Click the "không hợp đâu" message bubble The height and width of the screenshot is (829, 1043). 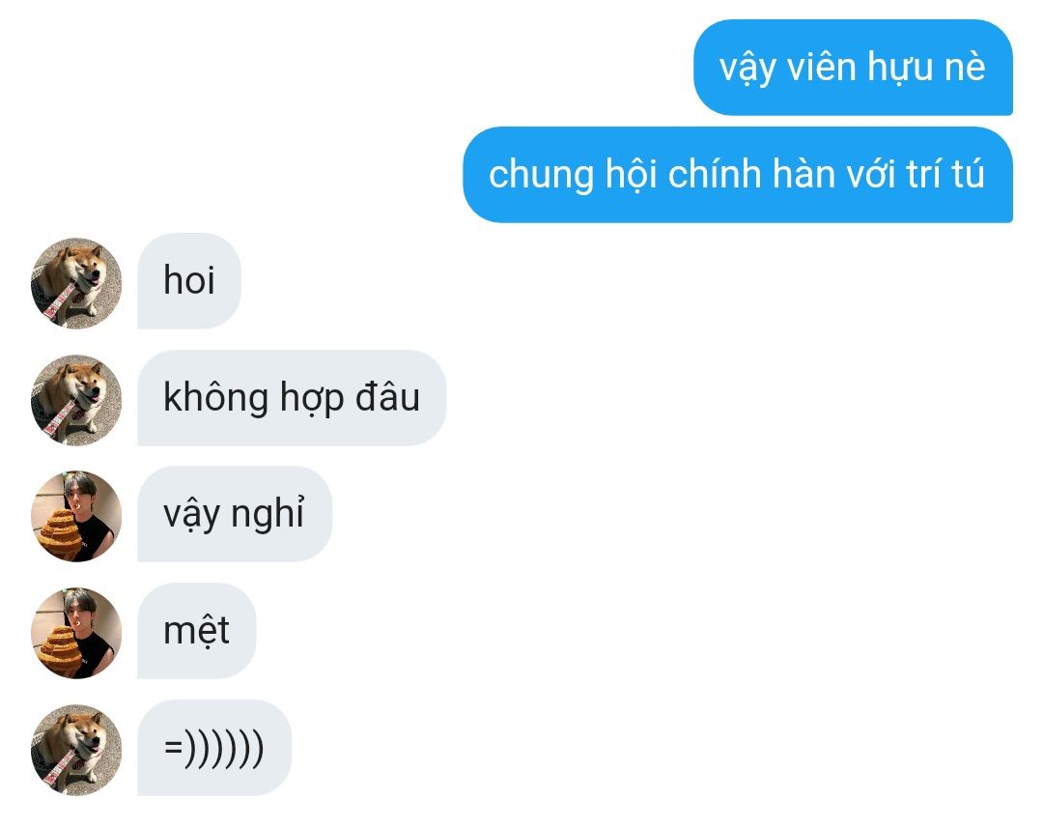tap(292, 397)
